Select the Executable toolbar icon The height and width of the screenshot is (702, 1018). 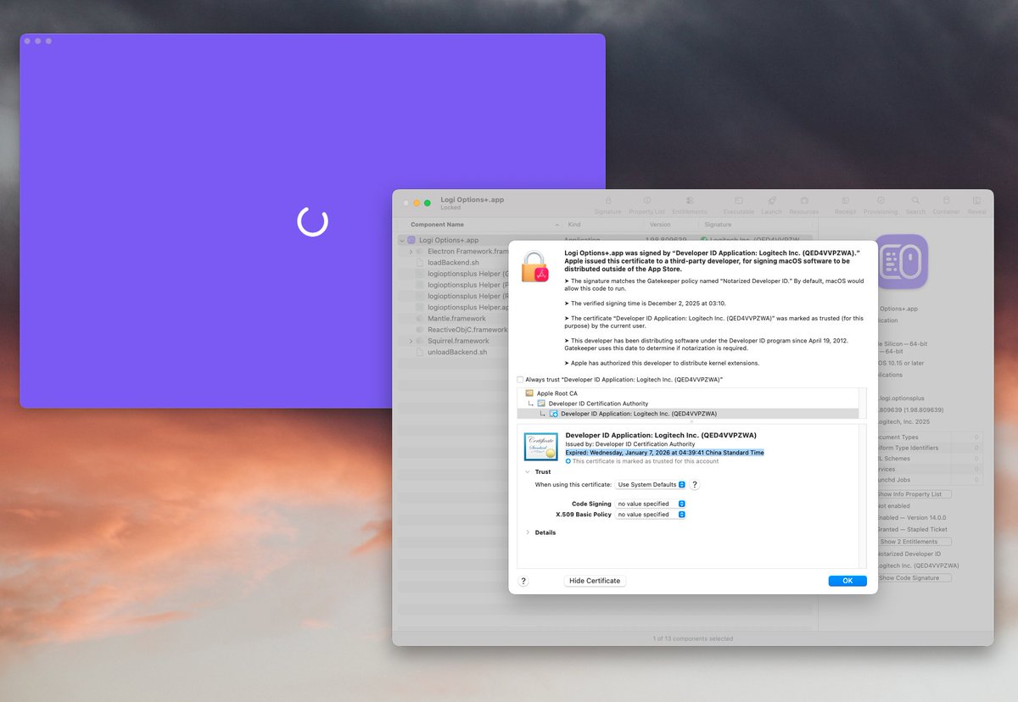pyautogui.click(x=739, y=201)
